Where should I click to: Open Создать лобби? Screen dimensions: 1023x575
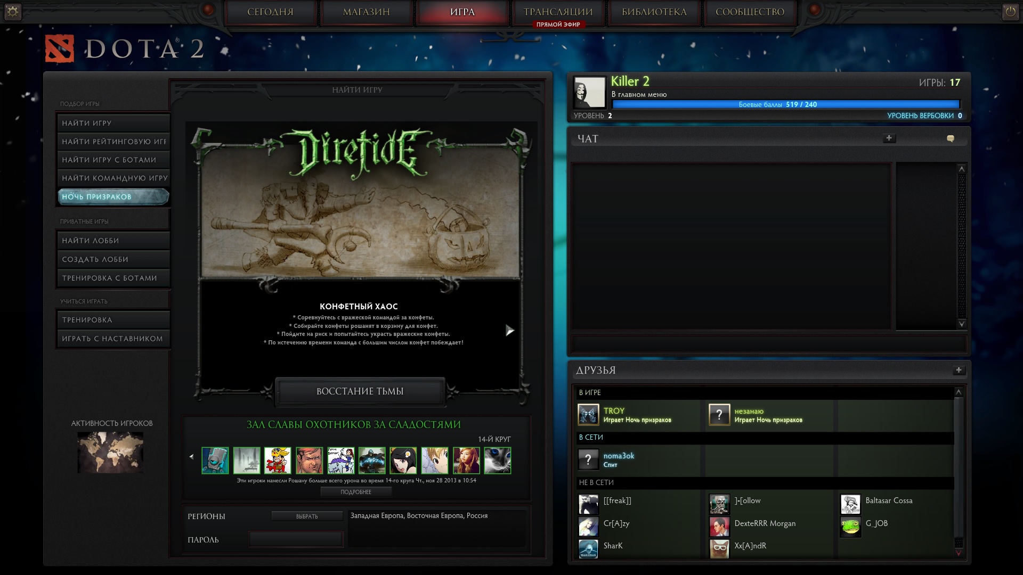pyautogui.click(x=113, y=259)
